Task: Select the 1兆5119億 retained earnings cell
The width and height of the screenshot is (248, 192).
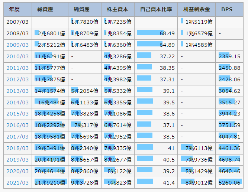Action: pos(197,22)
